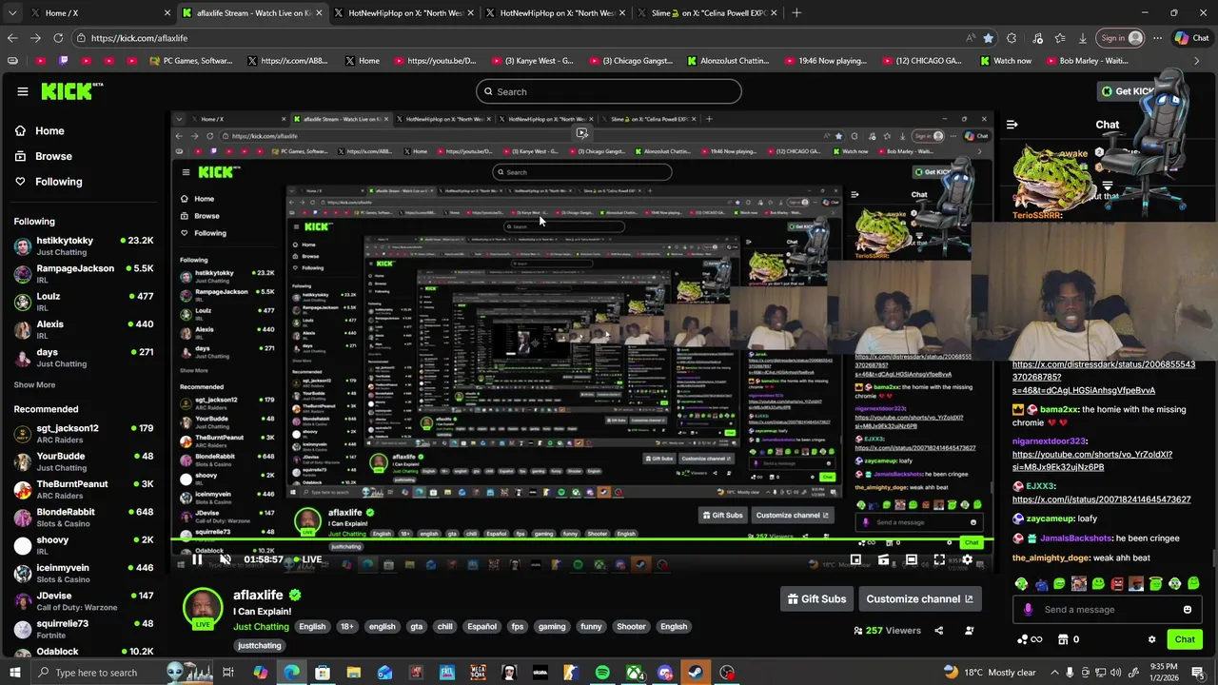
Task: Open the tab actions menu icon
Action: pyautogui.click(x=11, y=13)
